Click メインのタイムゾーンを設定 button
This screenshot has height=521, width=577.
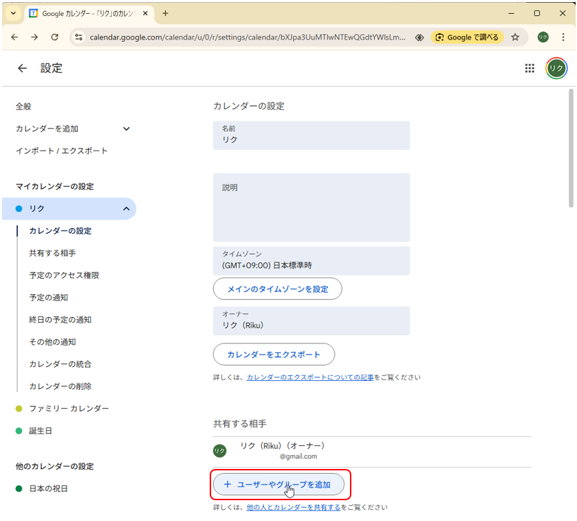pos(277,289)
